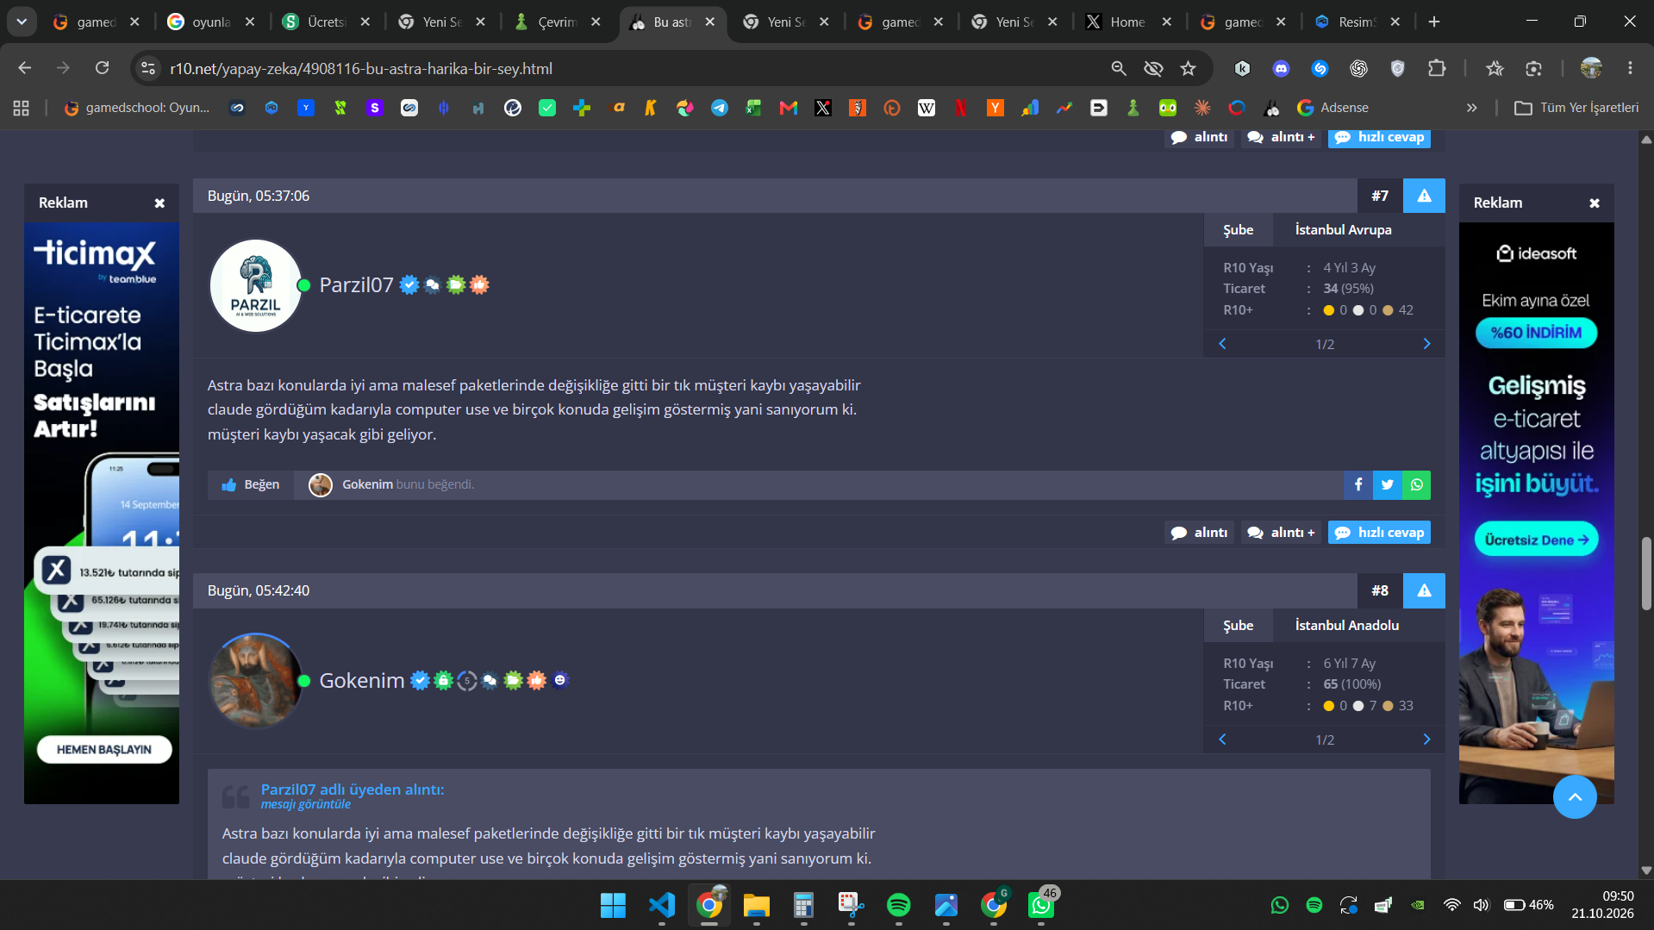Launch Spotify from the taskbar
The height and width of the screenshot is (930, 1654).
898,905
